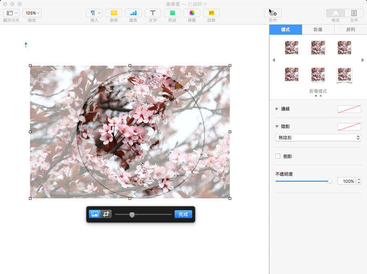The width and height of the screenshot is (367, 274).
Task: Select the crop mask icon in image editor bar
Action: [x=106, y=214]
